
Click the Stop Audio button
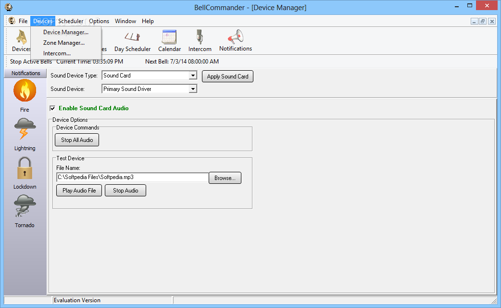[125, 190]
